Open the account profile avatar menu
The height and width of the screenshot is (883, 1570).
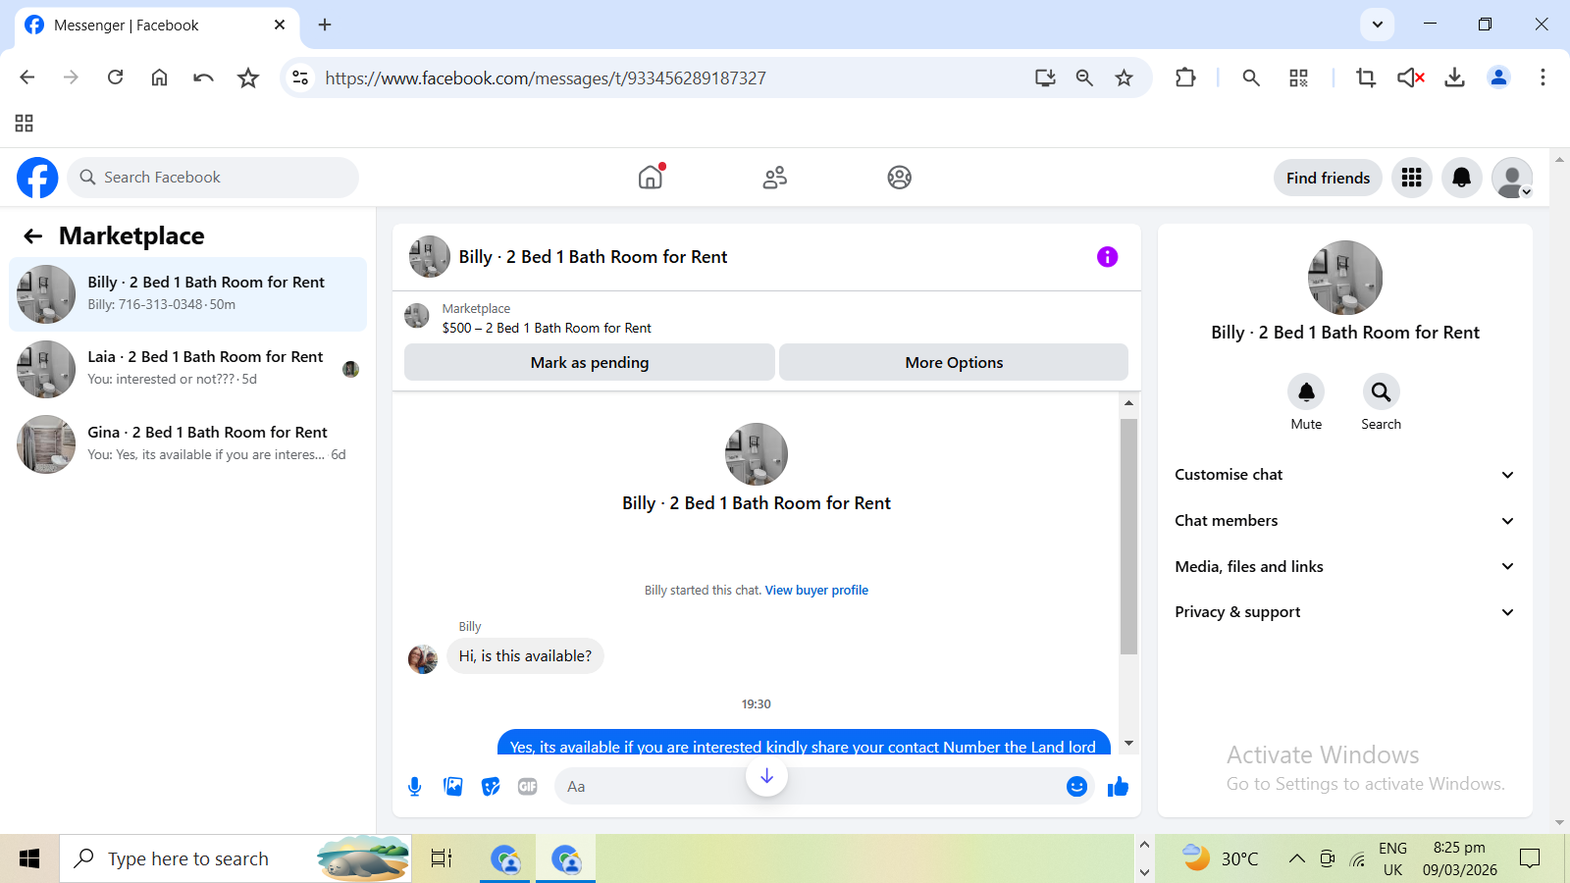point(1512,178)
